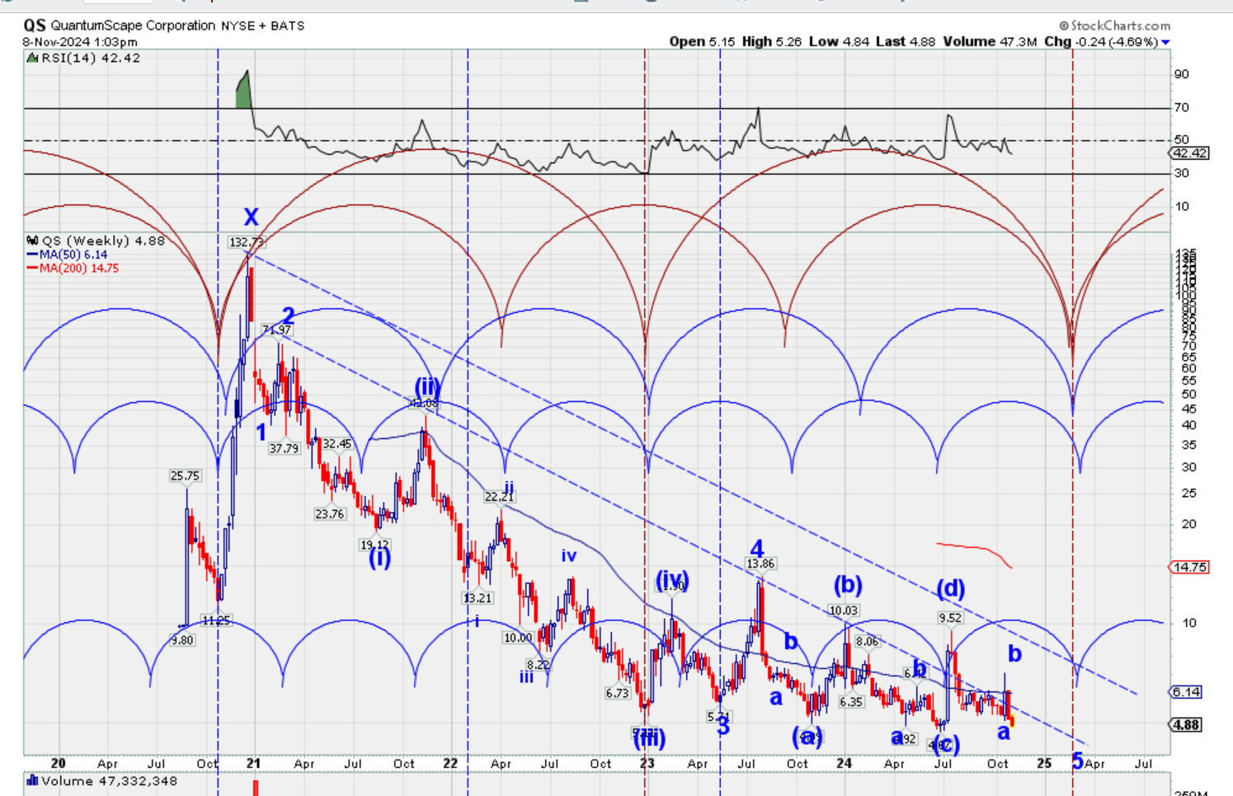
Task: Click the 6.14 price tag on right axis
Action: [x=1187, y=692]
